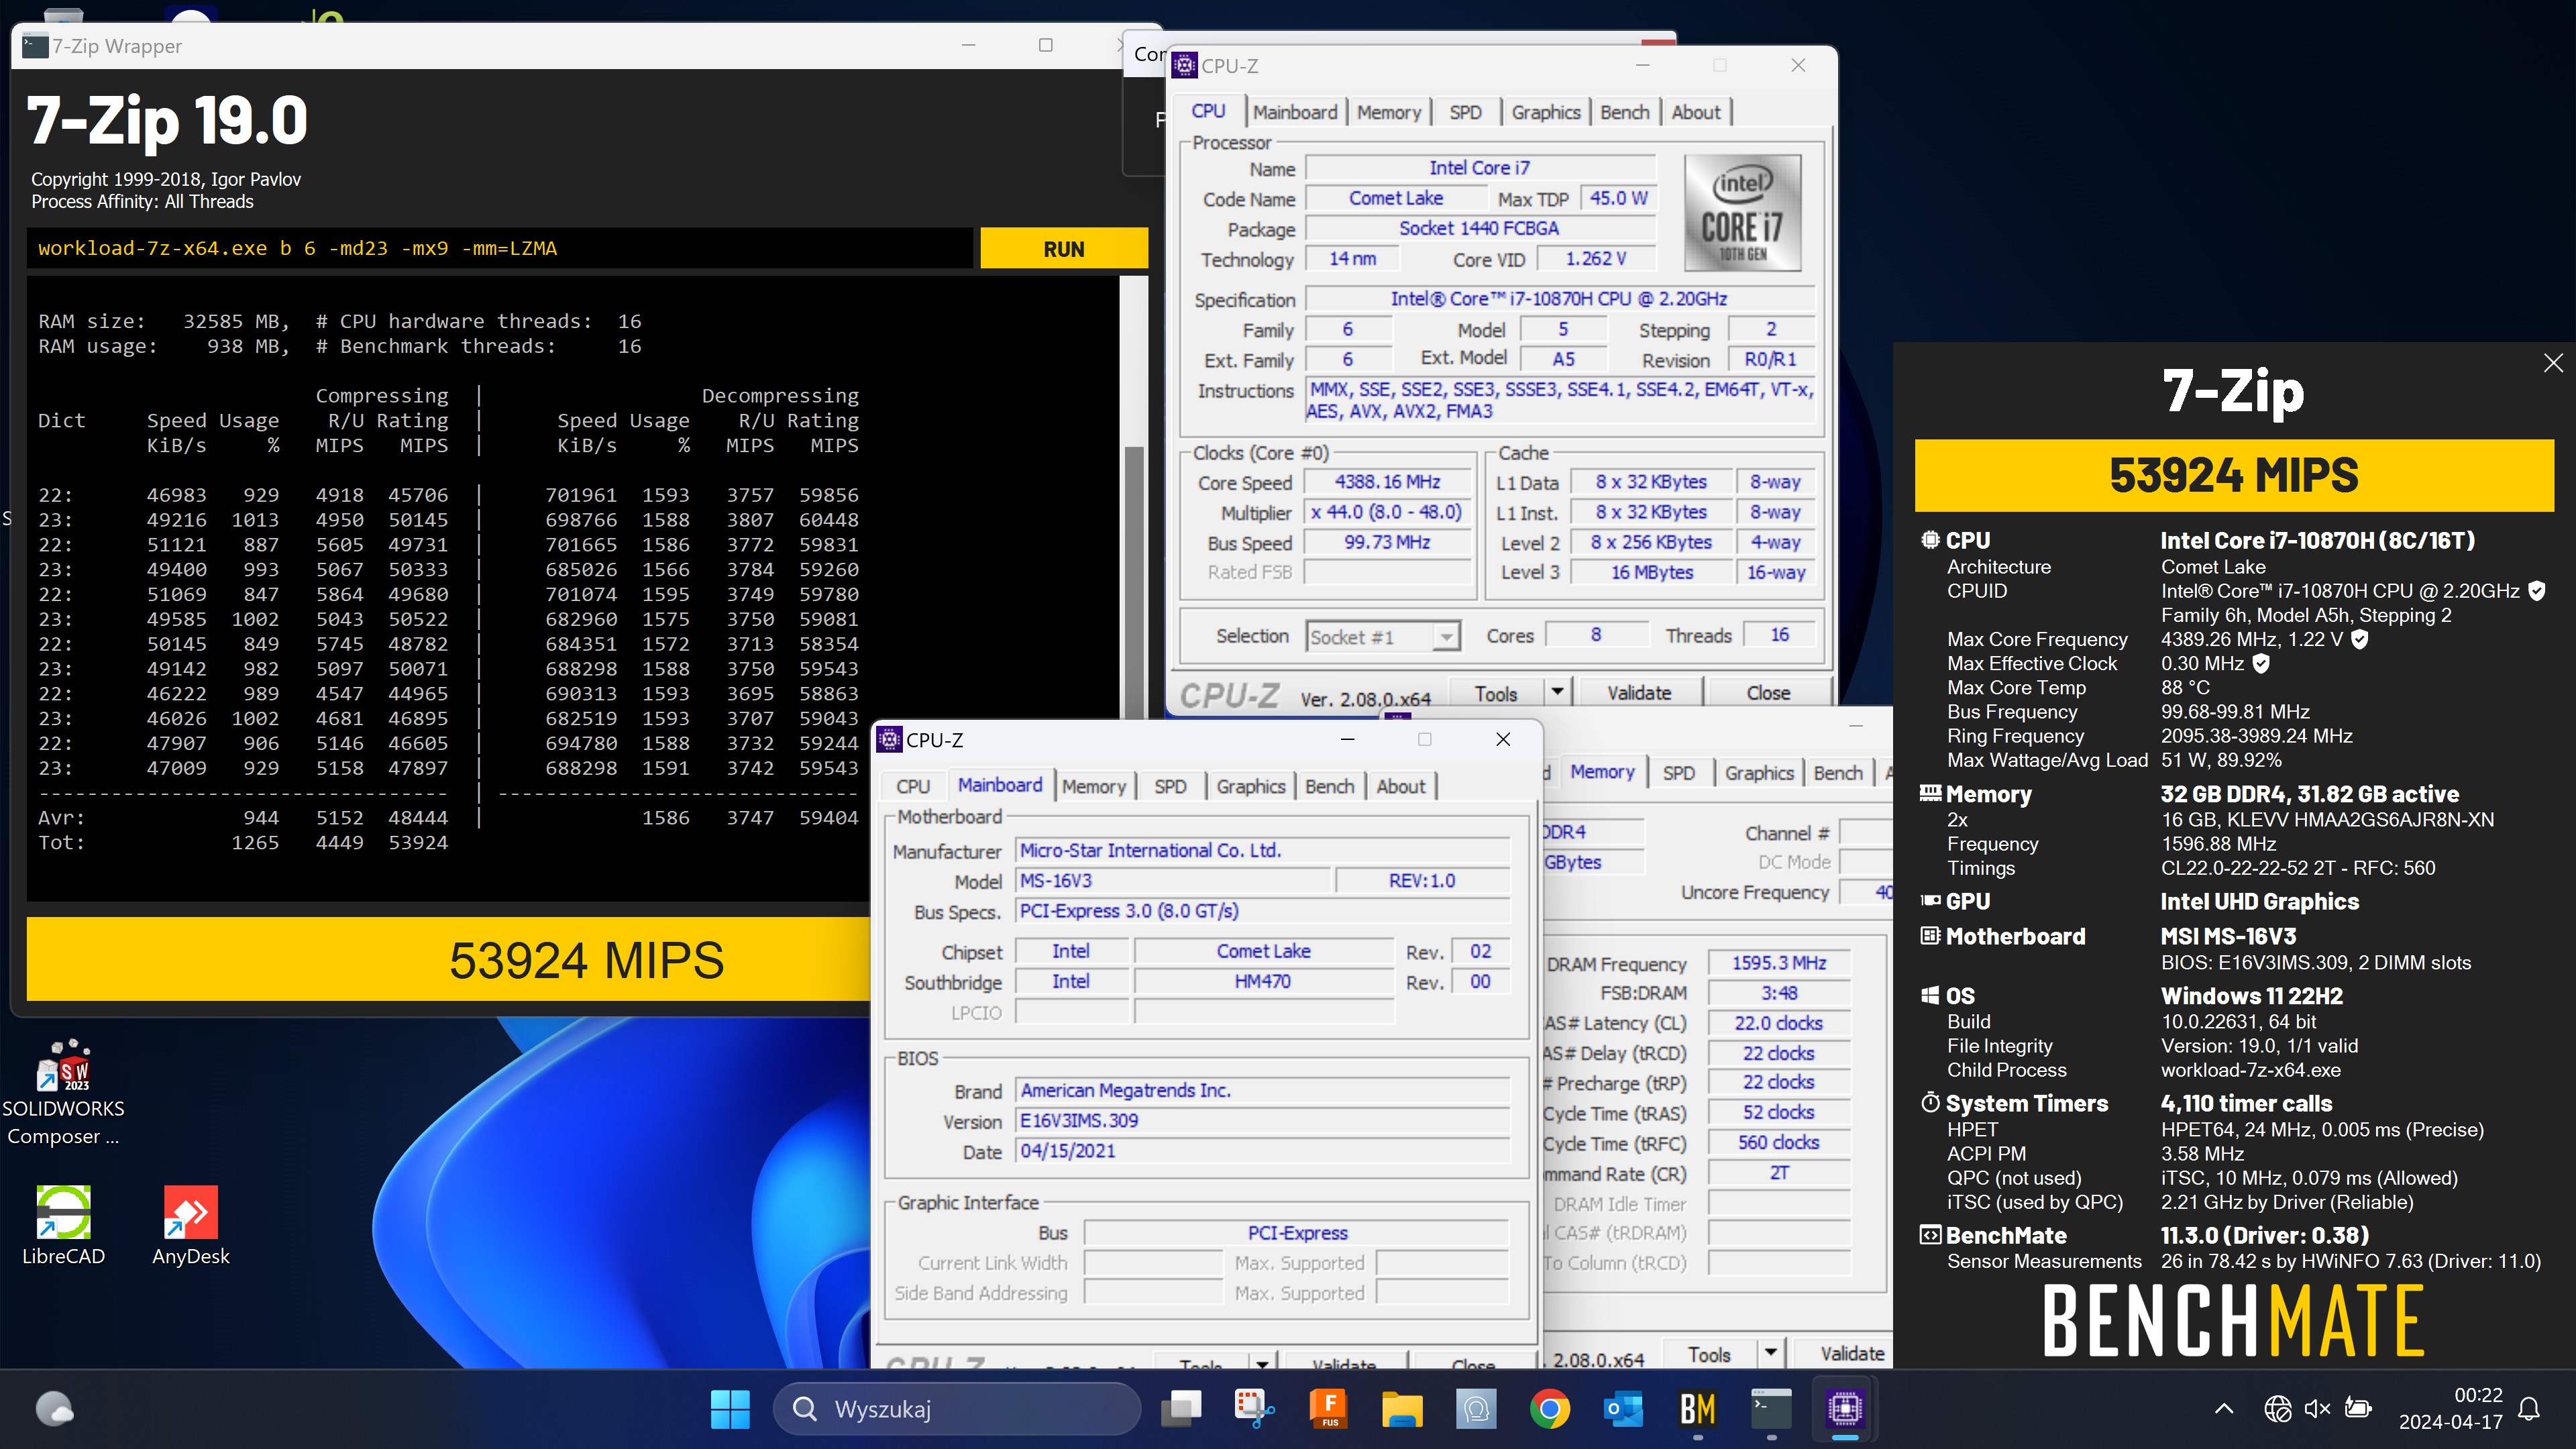
Task: Click the Motherboard icon in BenchMate panel
Action: [x=1930, y=936]
